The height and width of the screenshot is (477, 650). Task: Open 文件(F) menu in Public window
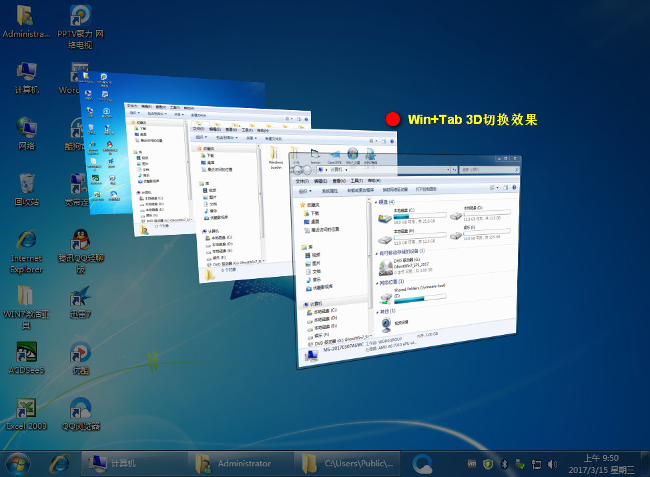click(x=198, y=129)
